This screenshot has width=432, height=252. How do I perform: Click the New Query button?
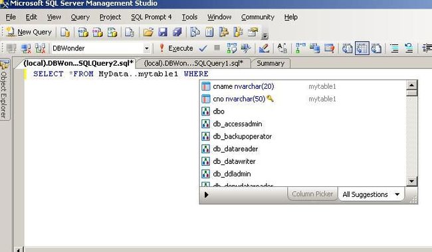(29, 32)
